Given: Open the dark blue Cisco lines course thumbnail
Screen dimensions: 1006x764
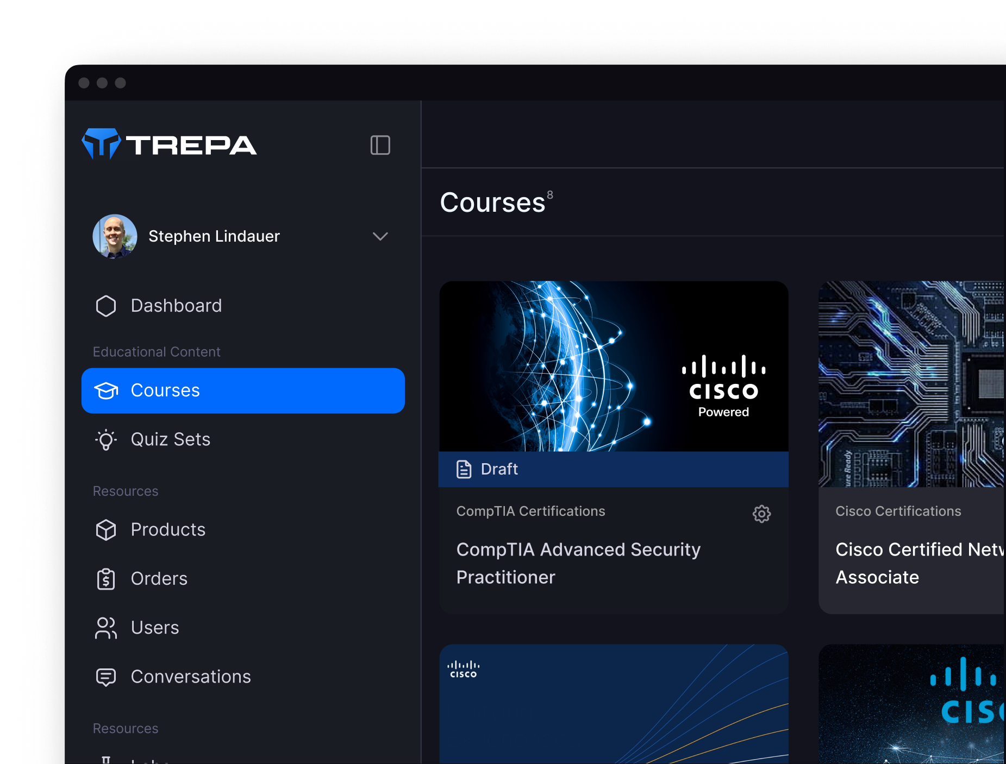Looking at the screenshot, I should click(614, 704).
